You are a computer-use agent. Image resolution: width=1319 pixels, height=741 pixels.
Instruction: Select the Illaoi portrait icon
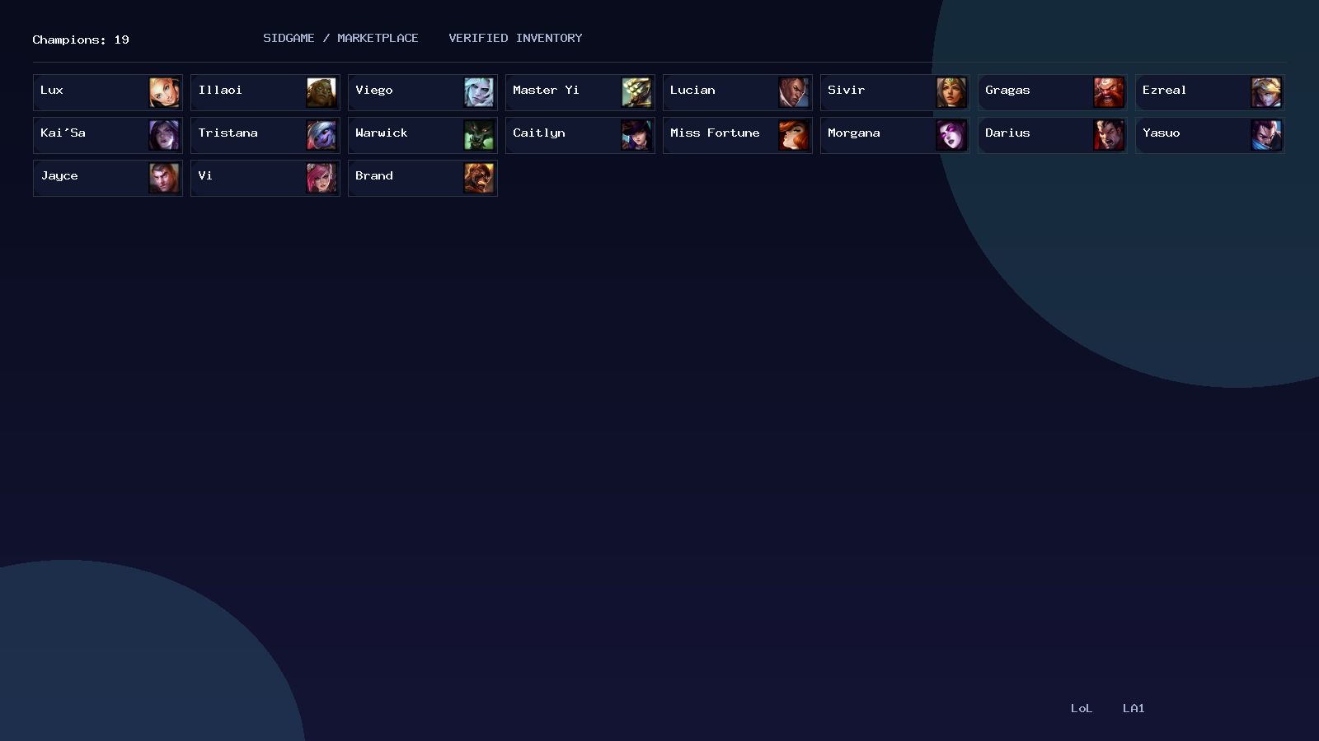[322, 92]
